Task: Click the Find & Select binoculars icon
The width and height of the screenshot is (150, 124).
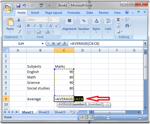Action: pos(127,25)
